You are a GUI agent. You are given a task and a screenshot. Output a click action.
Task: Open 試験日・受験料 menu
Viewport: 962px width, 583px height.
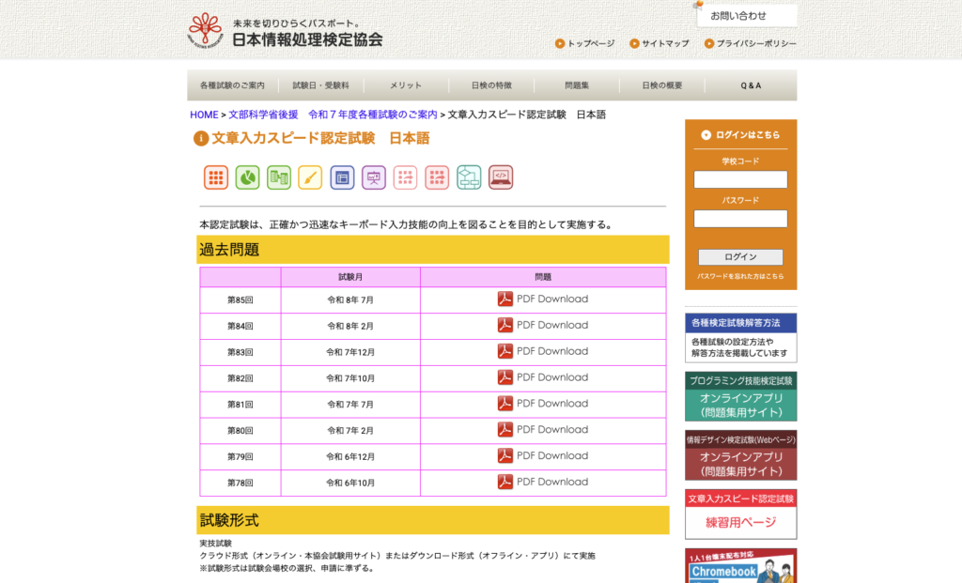tap(321, 85)
